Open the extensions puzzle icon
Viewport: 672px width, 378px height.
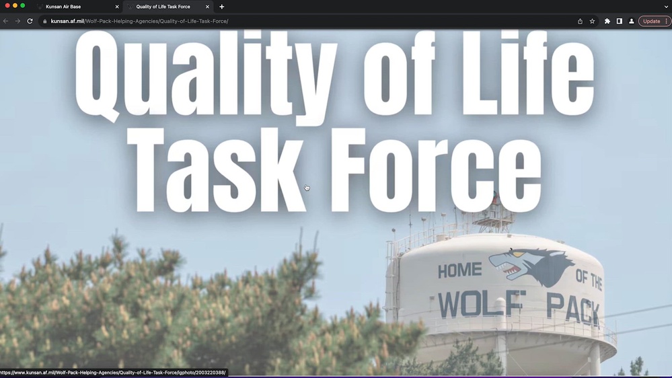607,21
